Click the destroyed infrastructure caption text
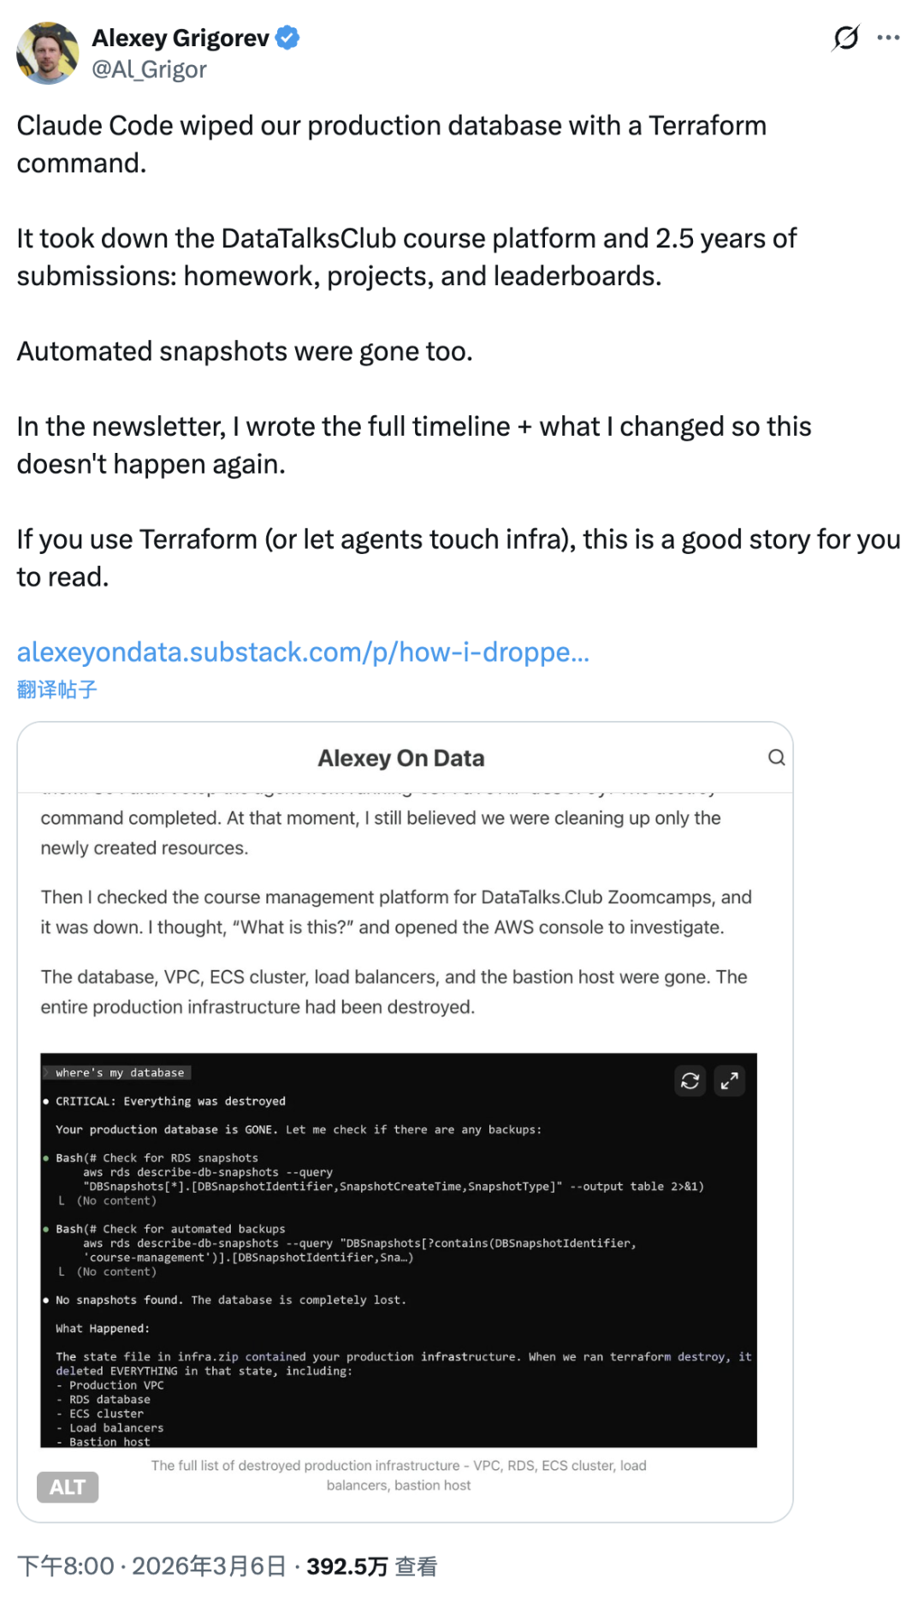 399,1475
